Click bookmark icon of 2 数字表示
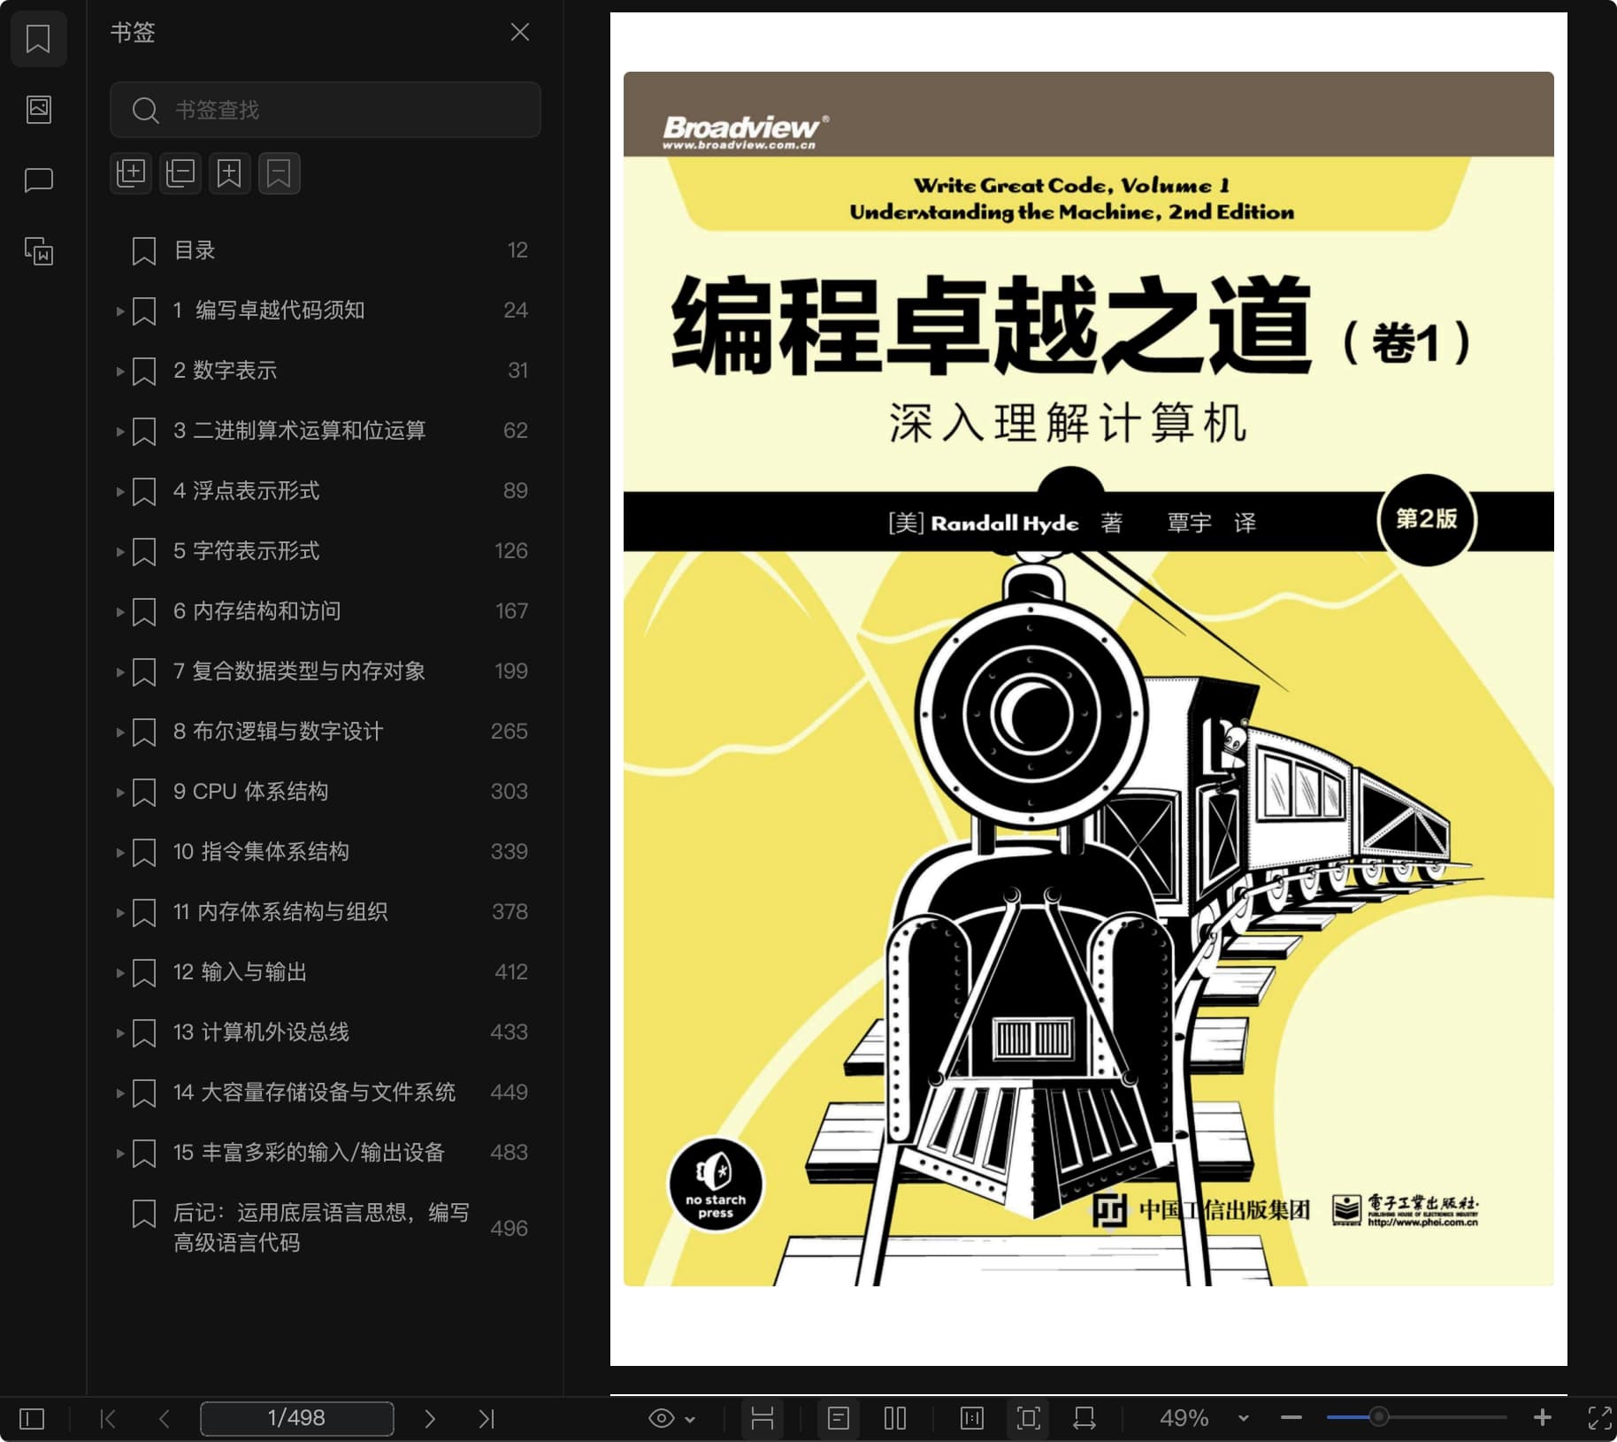 click(144, 371)
